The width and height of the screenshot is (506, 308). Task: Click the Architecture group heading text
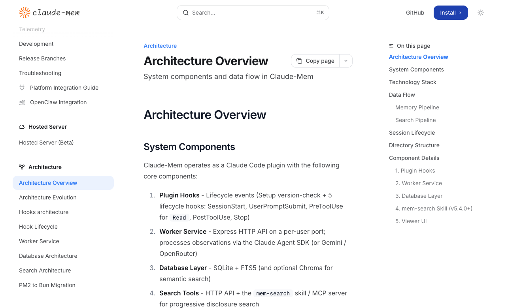[45, 167]
